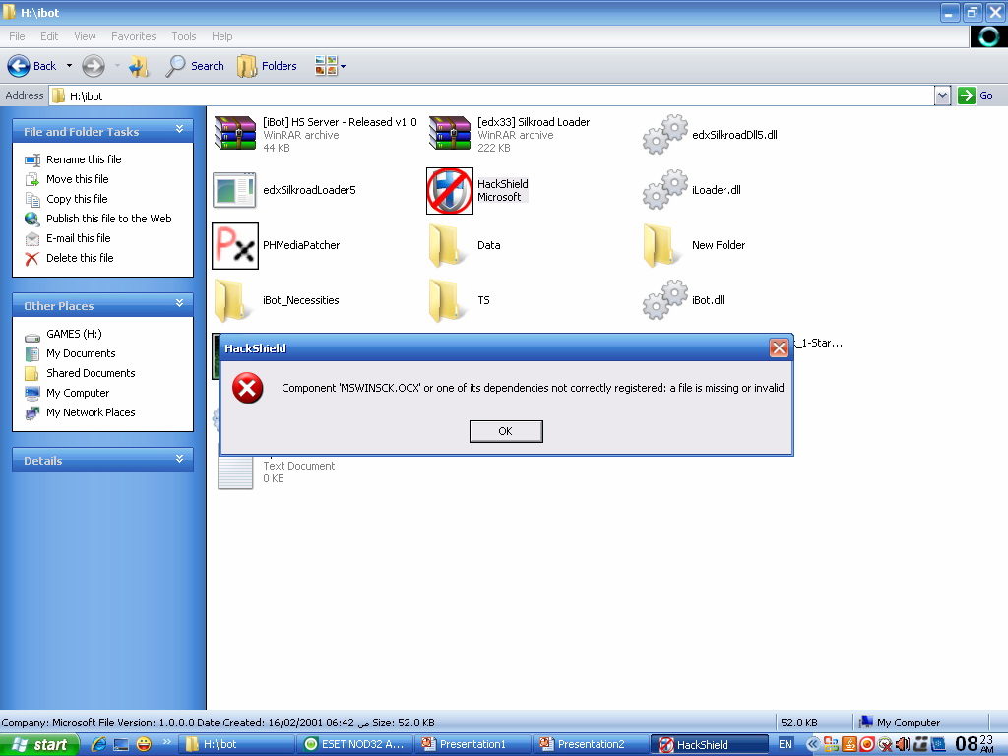Toggle the Folders pane button
The height and width of the screenshot is (756, 1008).
[267, 66]
